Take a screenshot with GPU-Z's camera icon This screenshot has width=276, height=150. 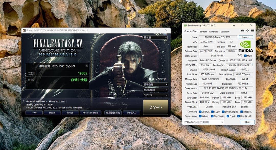[x=243, y=31]
